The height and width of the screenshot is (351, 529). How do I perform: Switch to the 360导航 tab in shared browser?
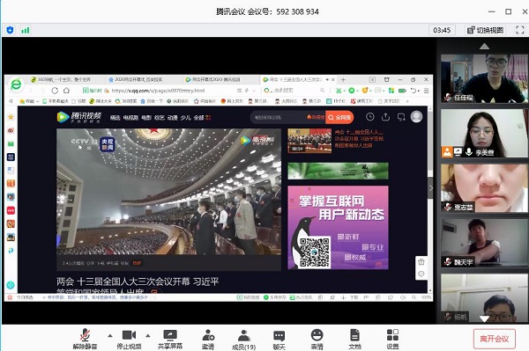click(x=63, y=80)
